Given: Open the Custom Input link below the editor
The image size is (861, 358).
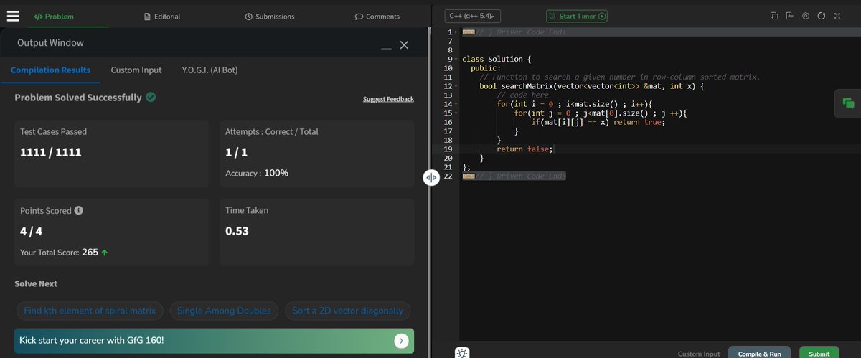Looking at the screenshot, I should (x=699, y=354).
